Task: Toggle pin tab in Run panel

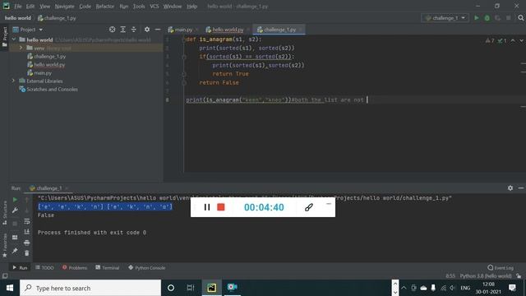Action: [x=15, y=251]
